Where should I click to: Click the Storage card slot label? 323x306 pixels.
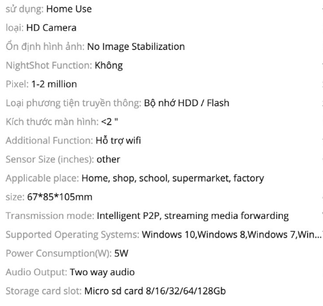coord(43,291)
